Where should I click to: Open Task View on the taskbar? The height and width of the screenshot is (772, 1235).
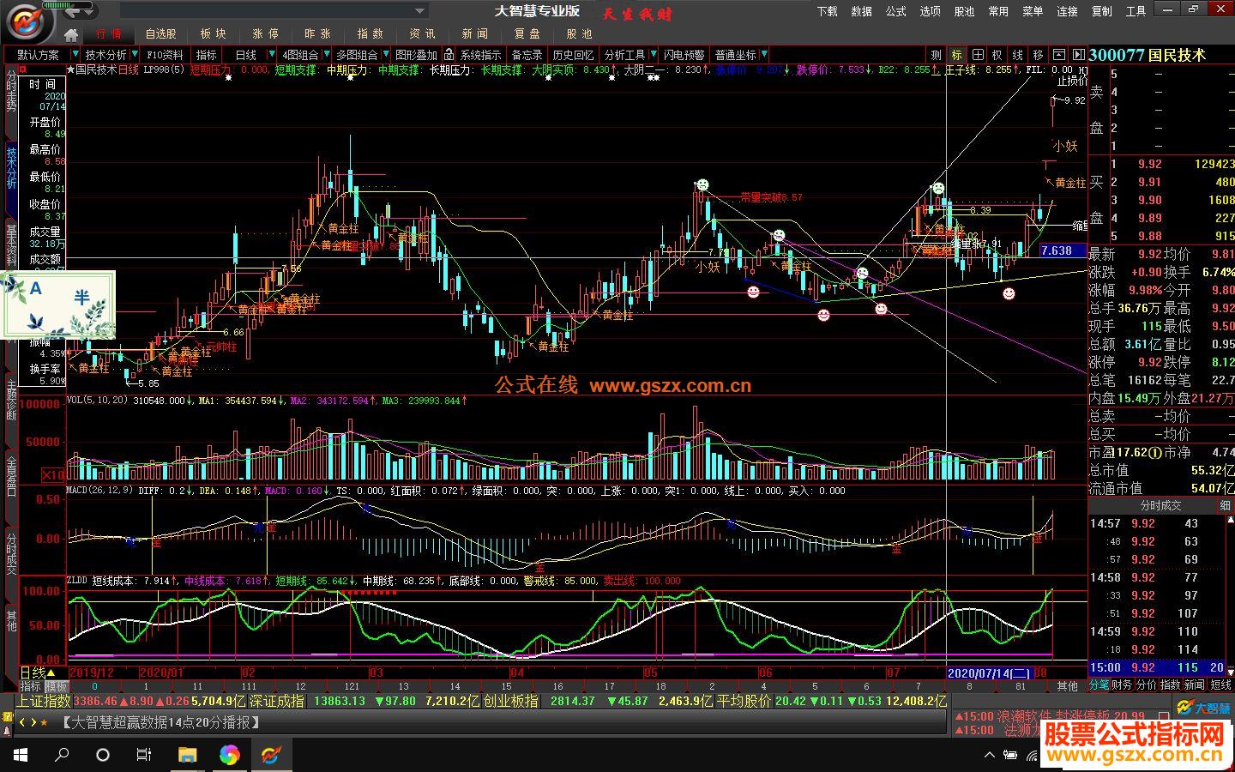144,755
